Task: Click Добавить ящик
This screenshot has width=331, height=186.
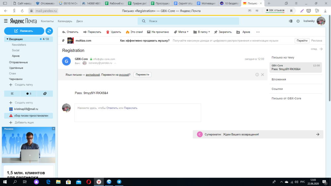Action: click(22, 122)
